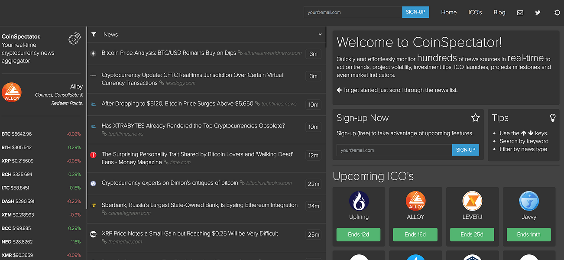Viewport: 564px width, 260px height.
Task: Open 'Cryptocurrency experts on Dimon's critiques' headline
Action: 170,183
